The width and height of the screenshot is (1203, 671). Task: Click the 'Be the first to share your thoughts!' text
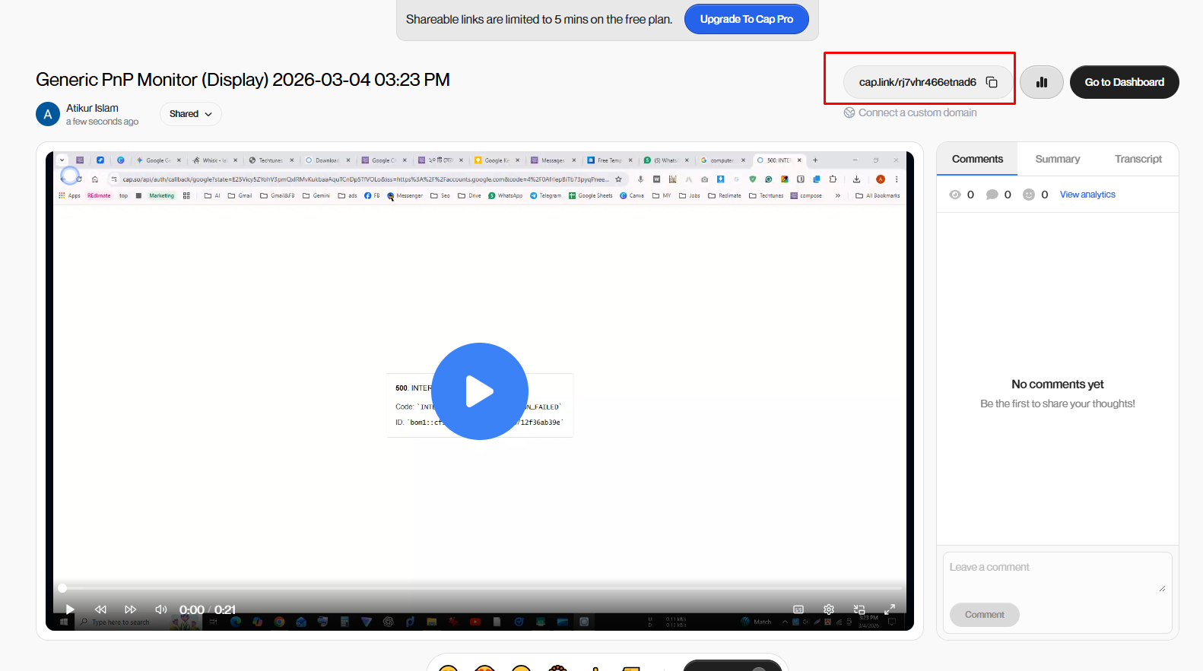(1058, 404)
